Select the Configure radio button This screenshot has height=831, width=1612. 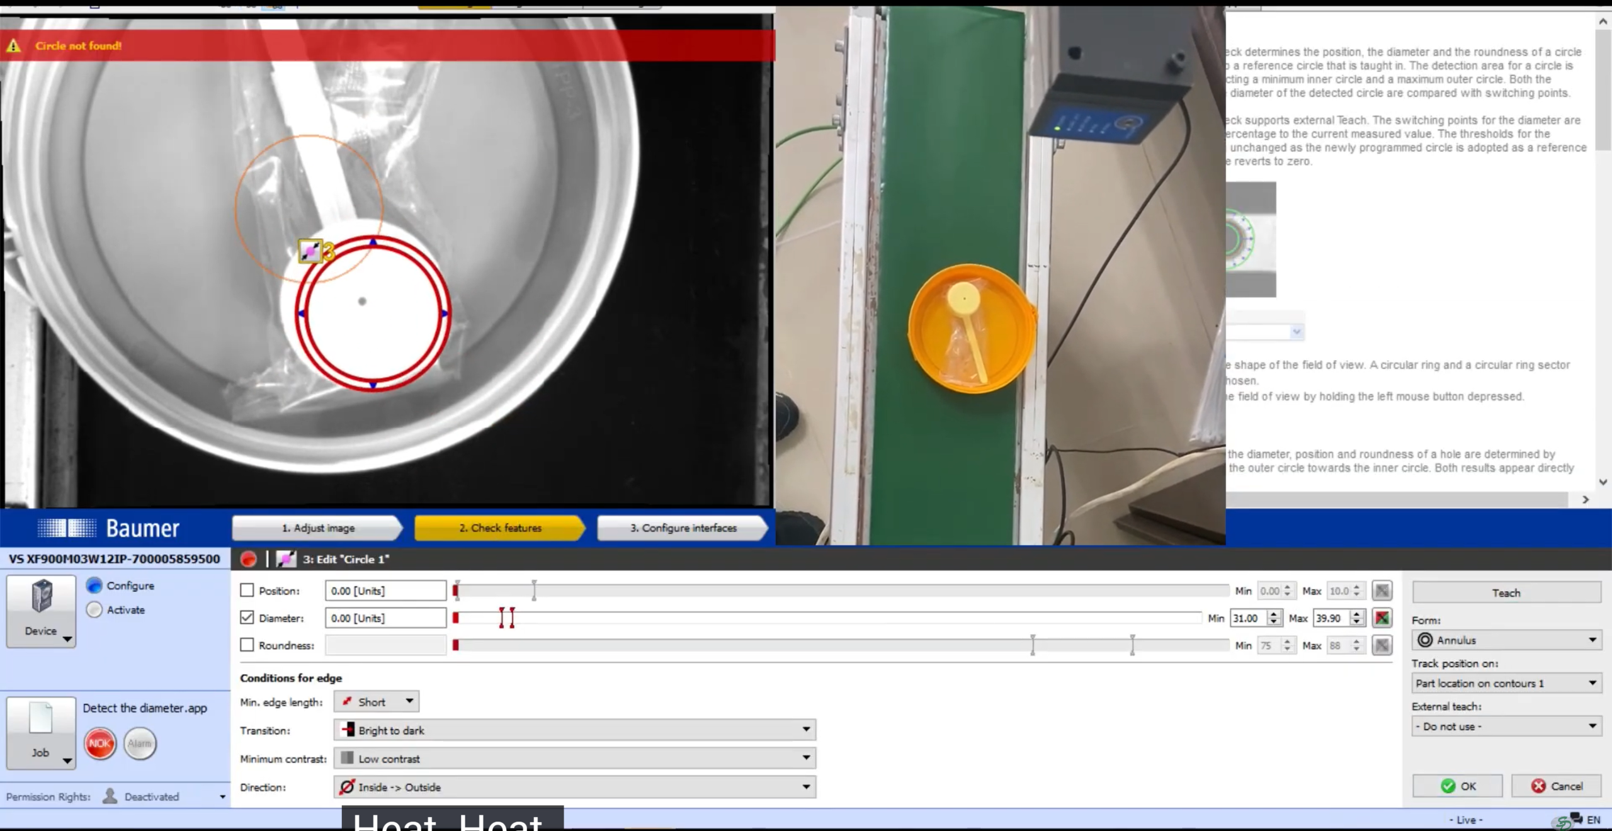click(94, 585)
